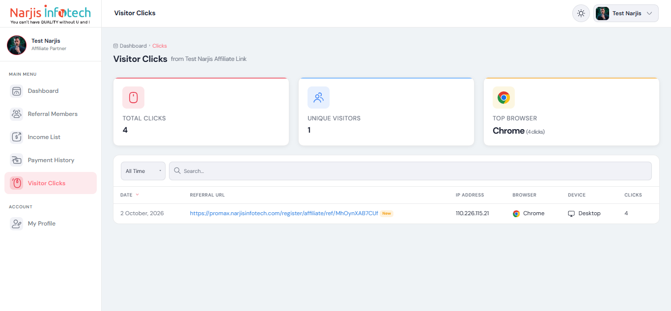
Task: Click the Income List dollar icon
Action: pyautogui.click(x=17, y=137)
